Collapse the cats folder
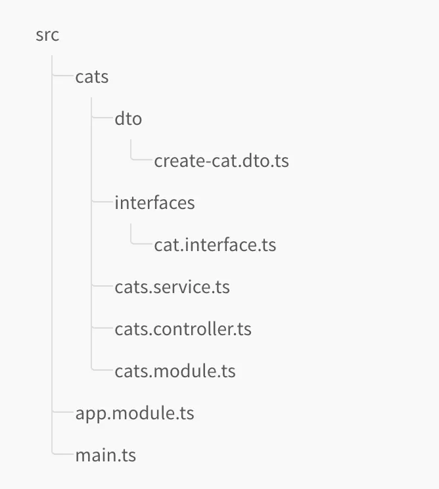 (92, 77)
